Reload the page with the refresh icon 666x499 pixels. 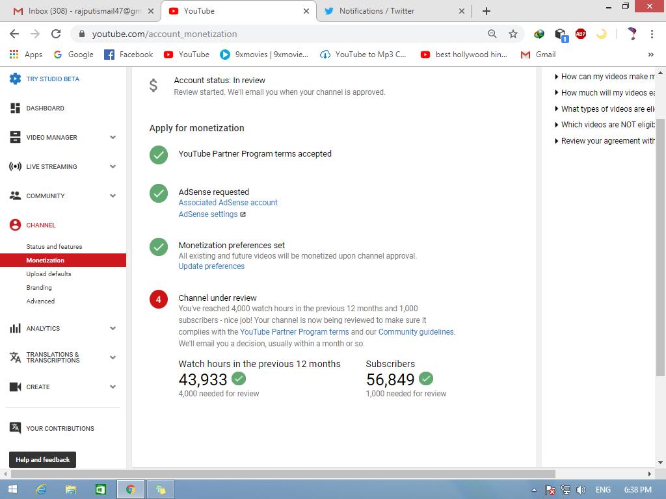coord(56,34)
